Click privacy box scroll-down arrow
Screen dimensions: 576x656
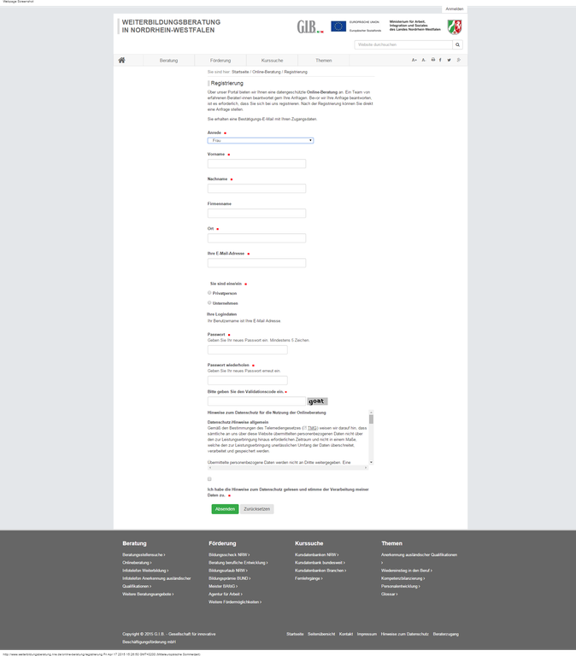tap(371, 462)
